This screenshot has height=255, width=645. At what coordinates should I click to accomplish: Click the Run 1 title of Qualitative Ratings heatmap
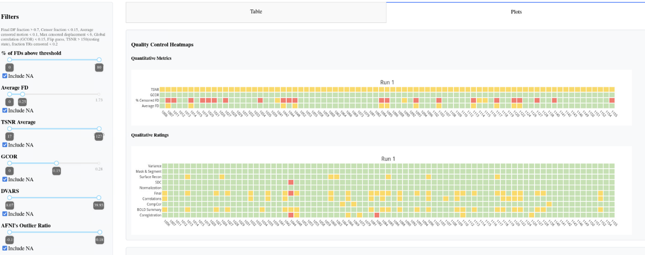[388, 159]
